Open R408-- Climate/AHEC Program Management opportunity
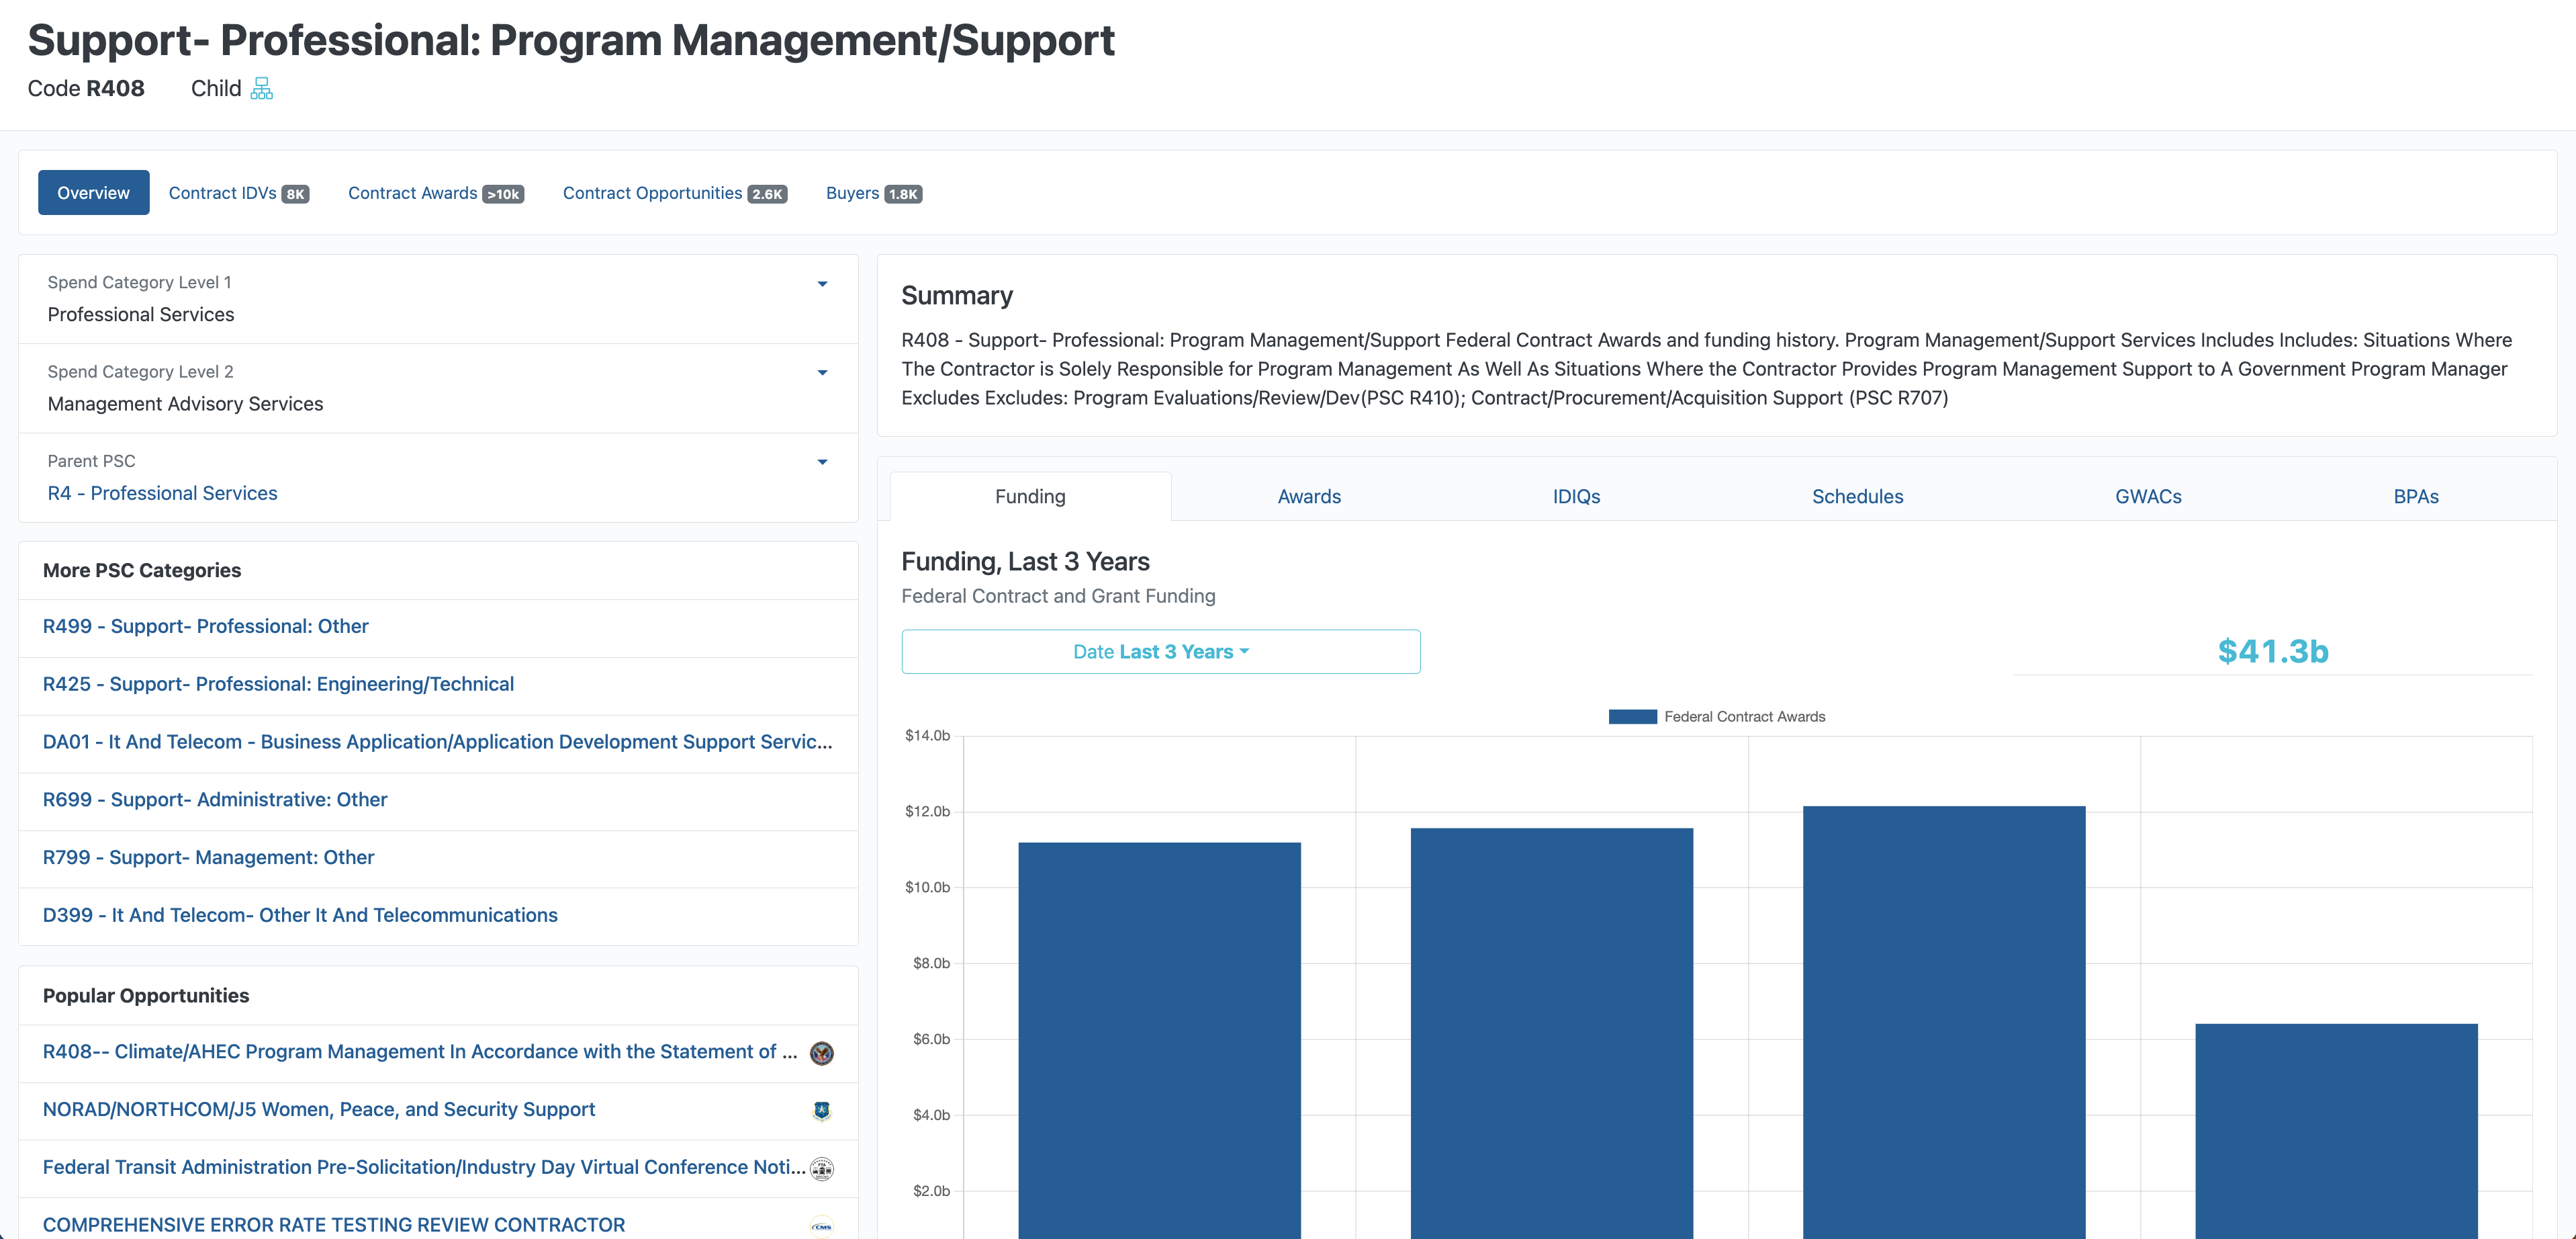Image resolution: width=2576 pixels, height=1239 pixels. (420, 1052)
